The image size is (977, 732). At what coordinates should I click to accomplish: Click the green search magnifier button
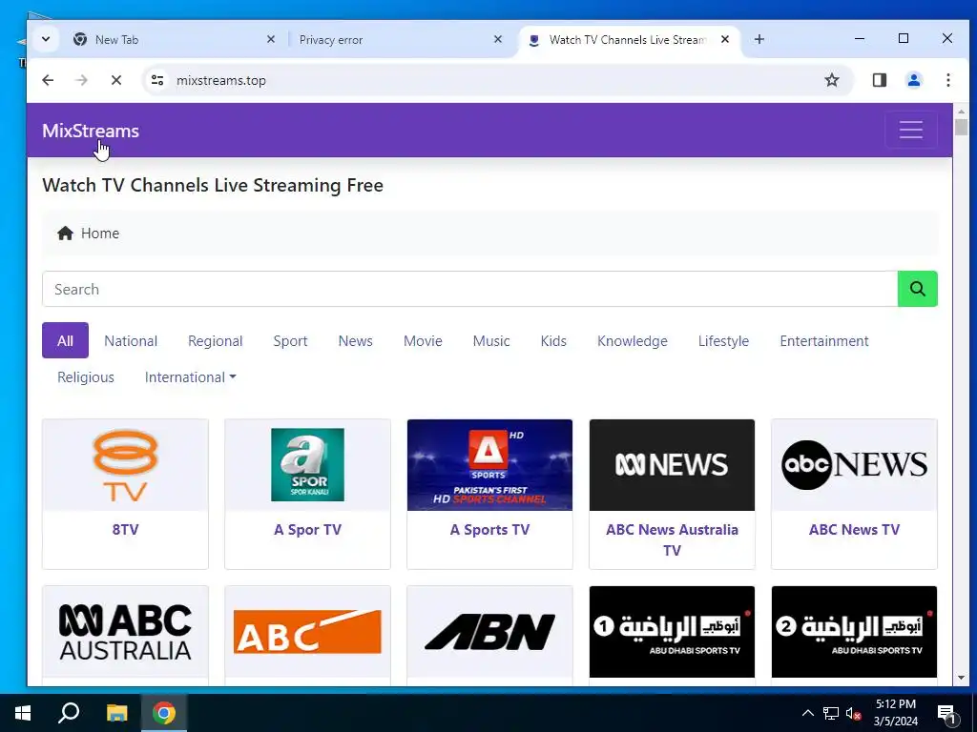917,289
